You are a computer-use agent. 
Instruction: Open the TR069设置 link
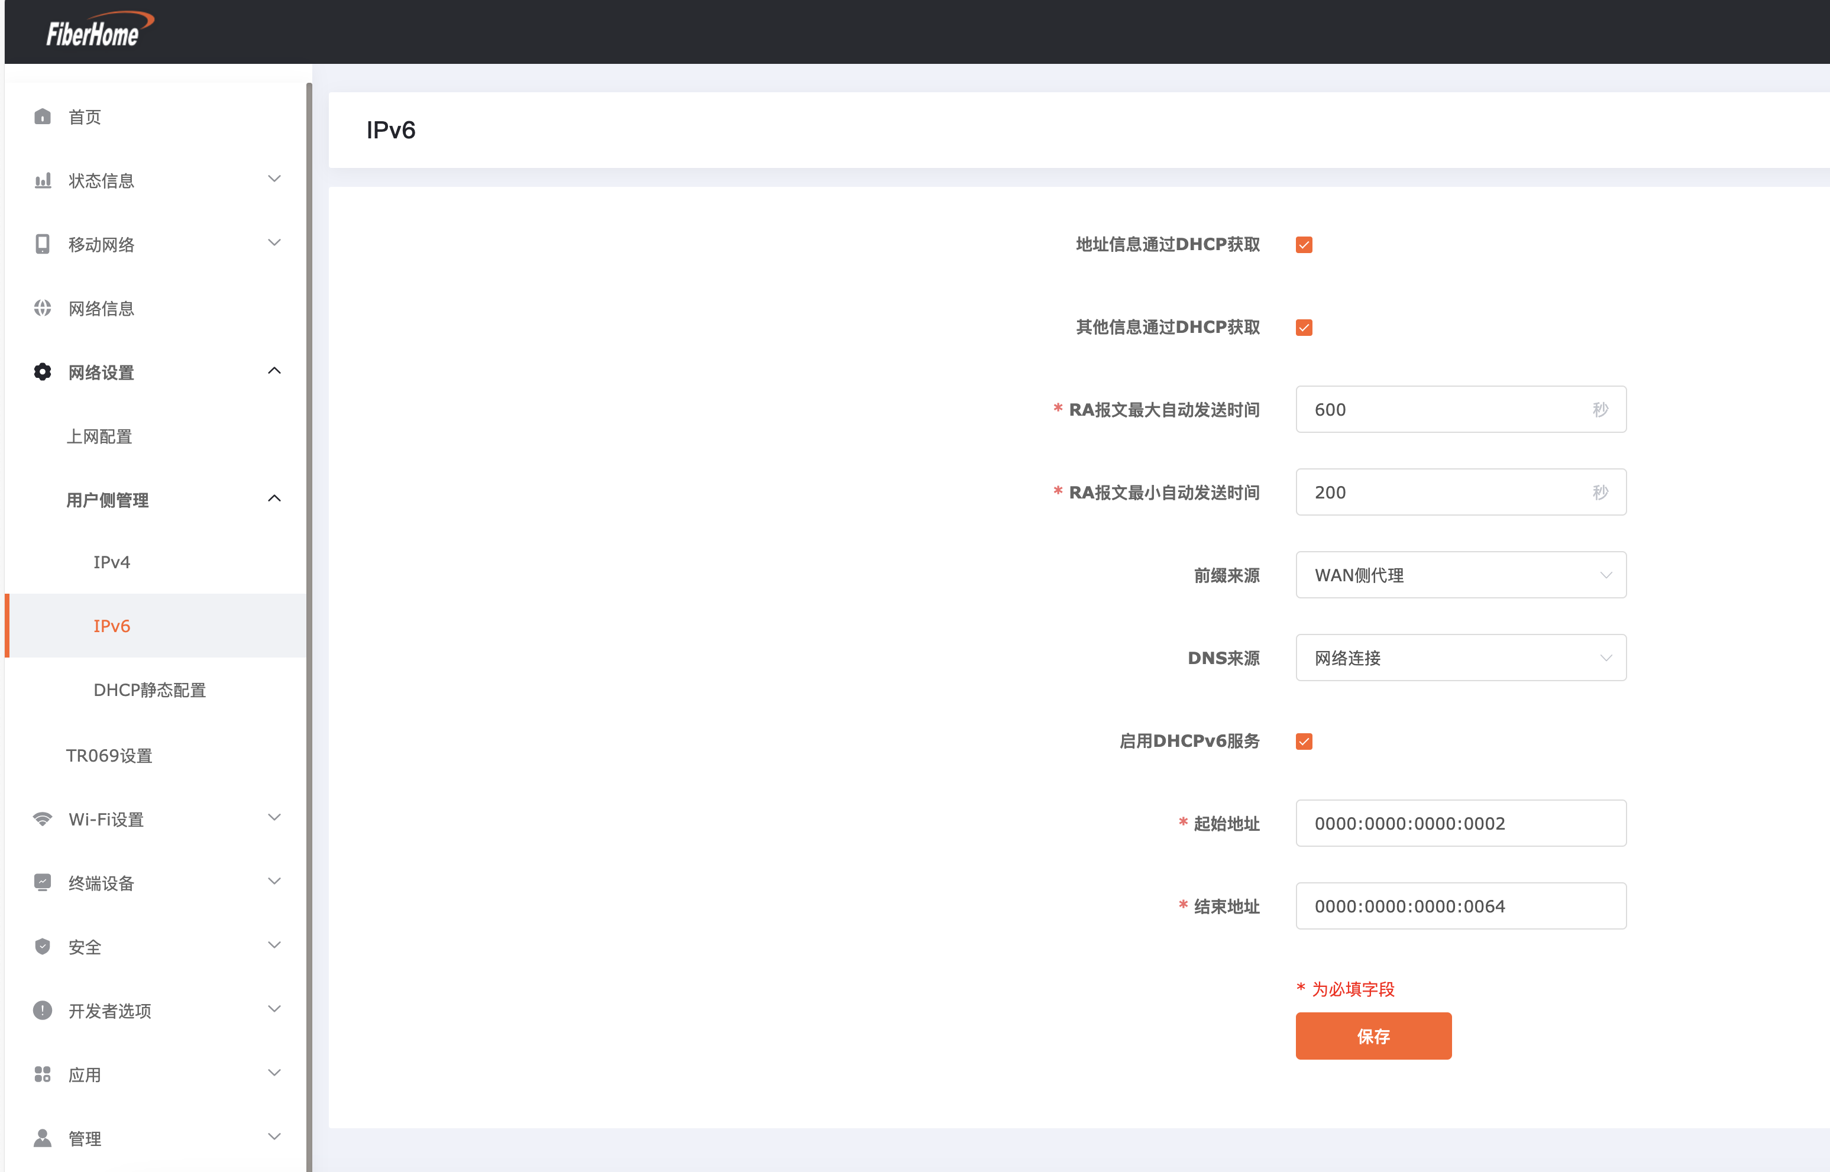coord(109,756)
